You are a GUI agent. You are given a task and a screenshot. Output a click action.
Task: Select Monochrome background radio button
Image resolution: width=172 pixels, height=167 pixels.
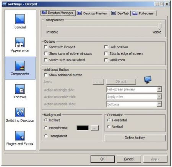tap(46, 128)
